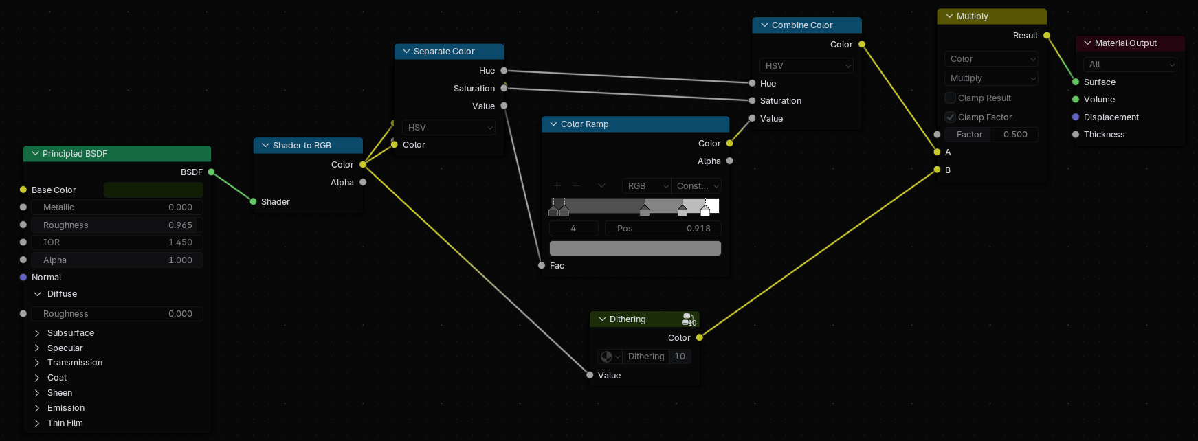
Task: Click the Multiply node Factor slider
Action: (x=991, y=135)
